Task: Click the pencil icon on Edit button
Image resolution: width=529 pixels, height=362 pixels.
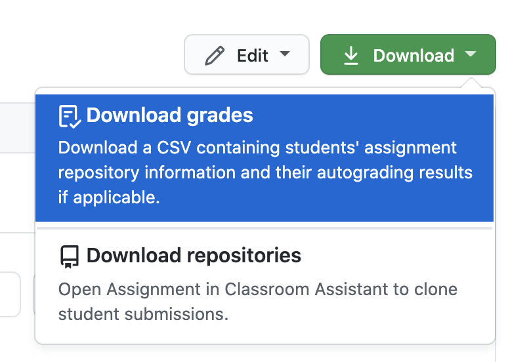Action: click(215, 56)
